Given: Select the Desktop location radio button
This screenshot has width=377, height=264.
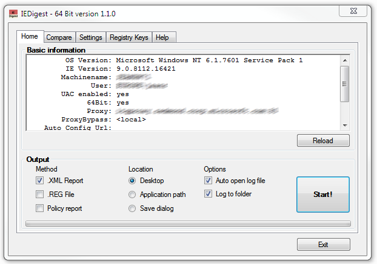Looking at the screenshot, I should click(x=132, y=181).
